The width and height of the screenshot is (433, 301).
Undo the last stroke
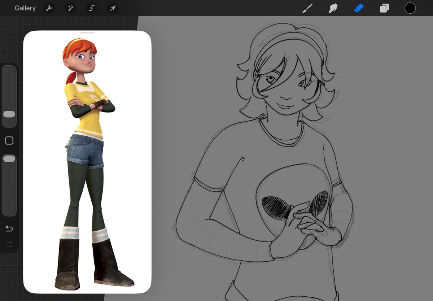pyautogui.click(x=9, y=228)
